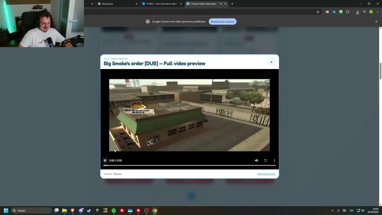Pause the Big Smoke's order video
Screen dimensions: 382x215
point(105,160)
